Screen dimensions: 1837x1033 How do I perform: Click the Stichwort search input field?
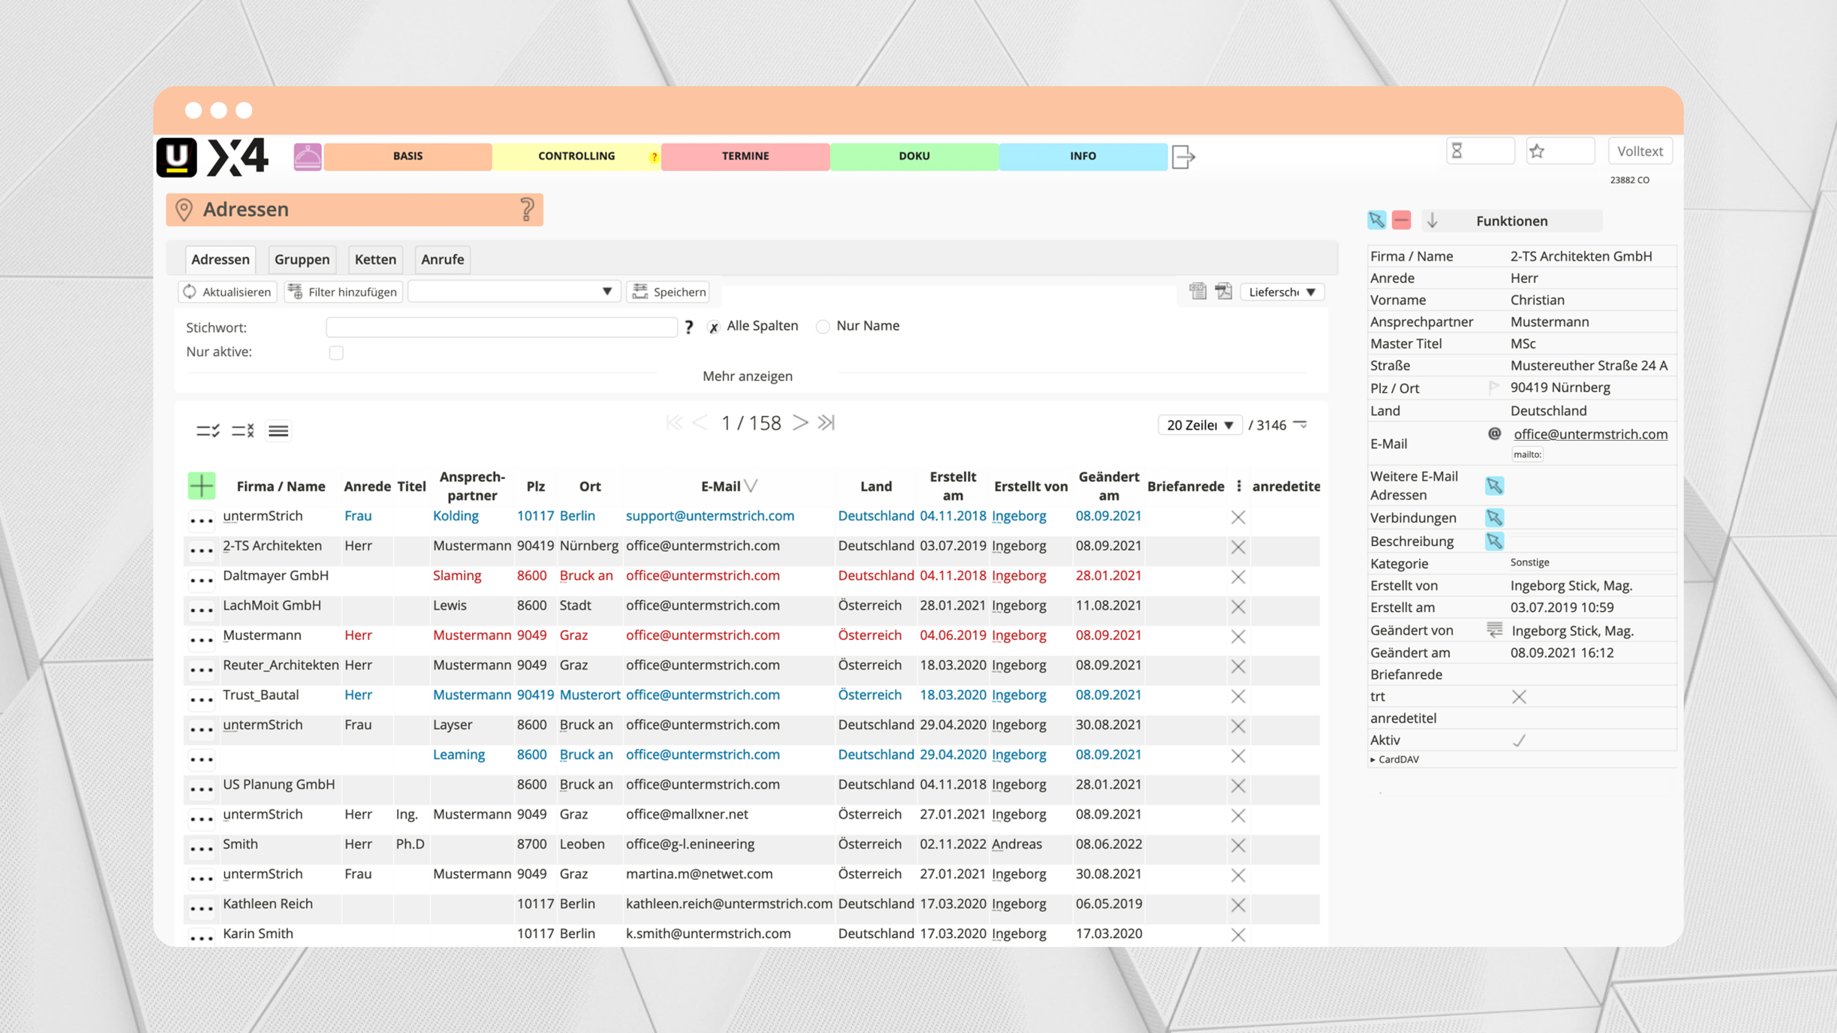click(502, 327)
